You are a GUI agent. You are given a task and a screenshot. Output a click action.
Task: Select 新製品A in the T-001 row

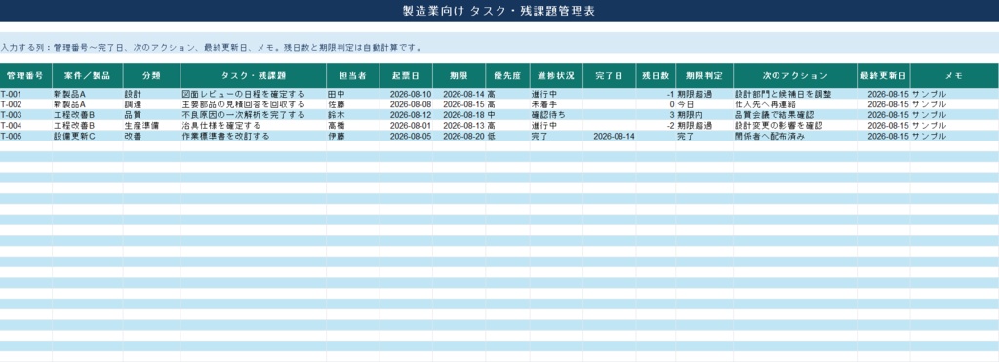[87, 94]
